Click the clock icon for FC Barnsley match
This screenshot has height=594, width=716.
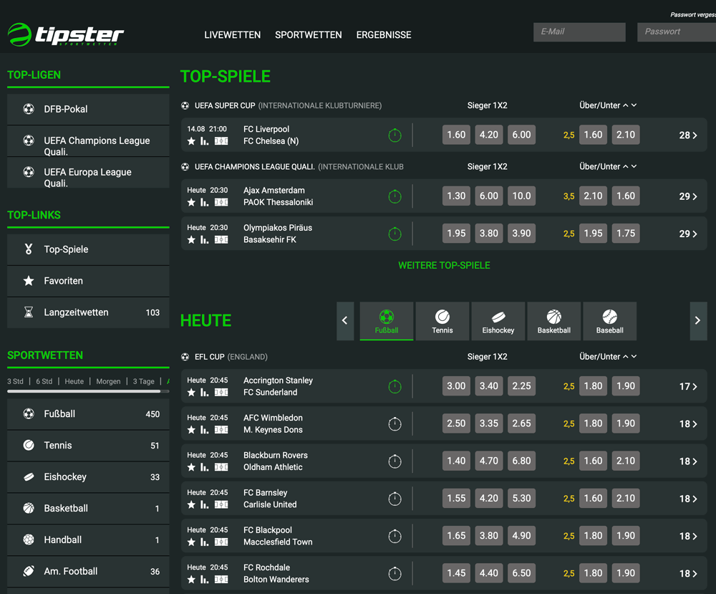pos(395,499)
